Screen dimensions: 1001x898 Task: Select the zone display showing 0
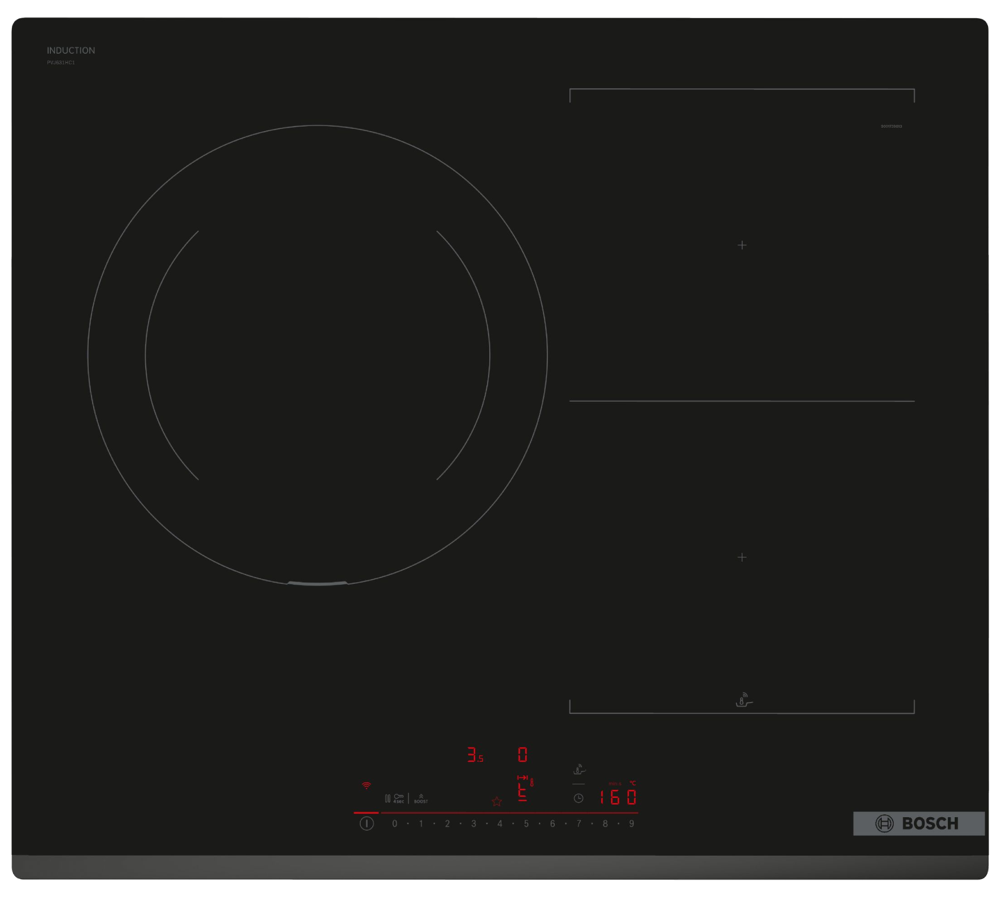[x=523, y=755]
